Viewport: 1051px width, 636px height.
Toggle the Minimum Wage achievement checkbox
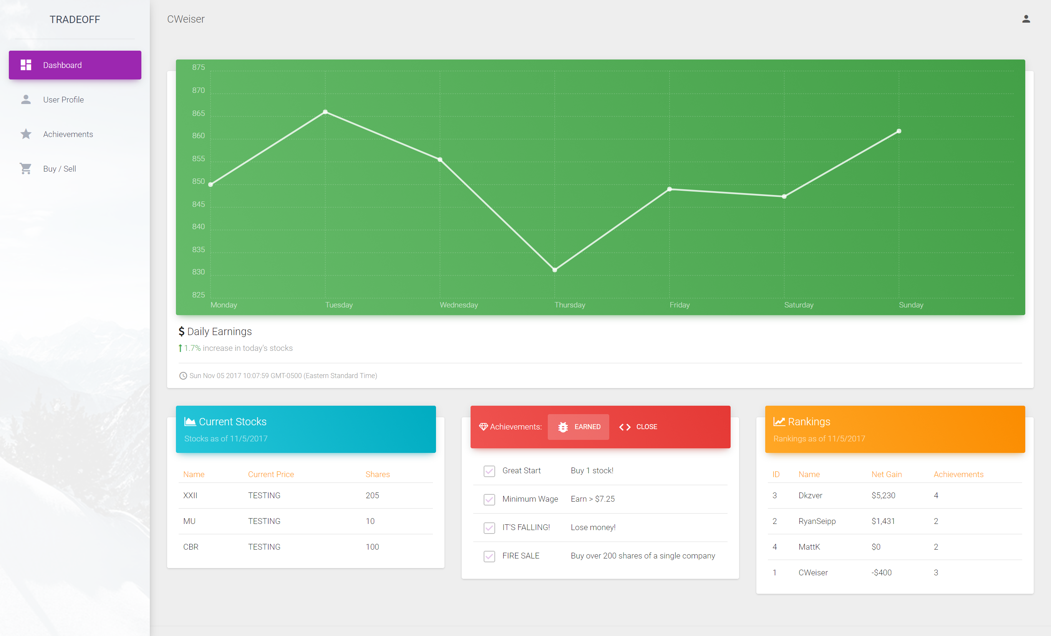click(489, 499)
